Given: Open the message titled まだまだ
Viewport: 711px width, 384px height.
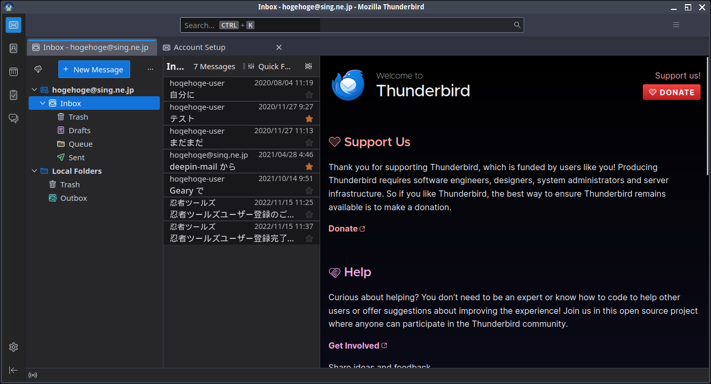Looking at the screenshot, I should pos(242,137).
